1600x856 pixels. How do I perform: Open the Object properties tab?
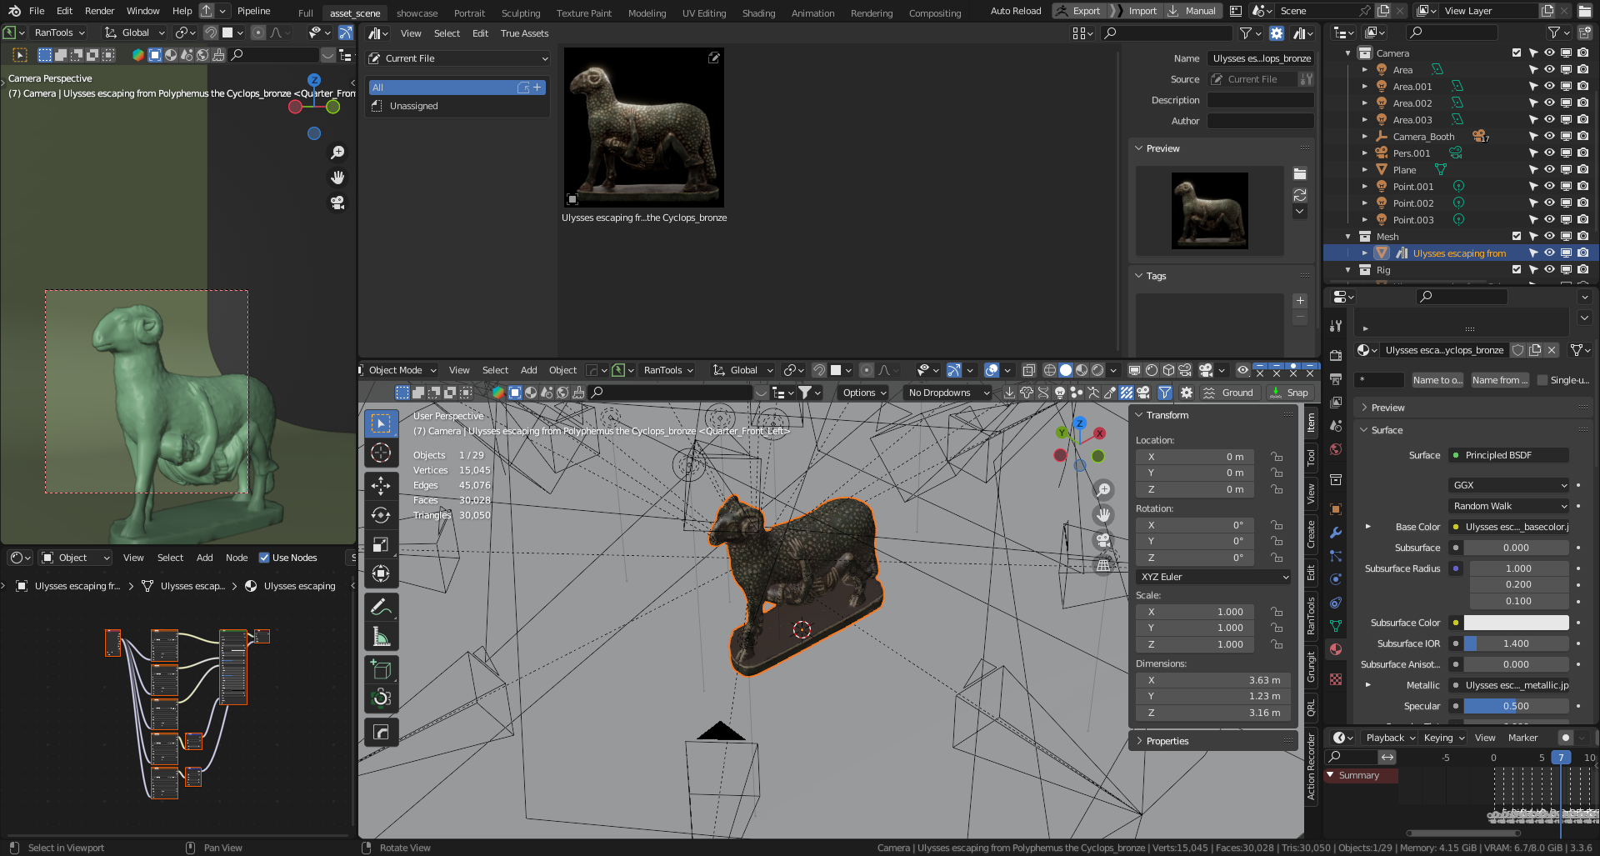(x=1336, y=509)
